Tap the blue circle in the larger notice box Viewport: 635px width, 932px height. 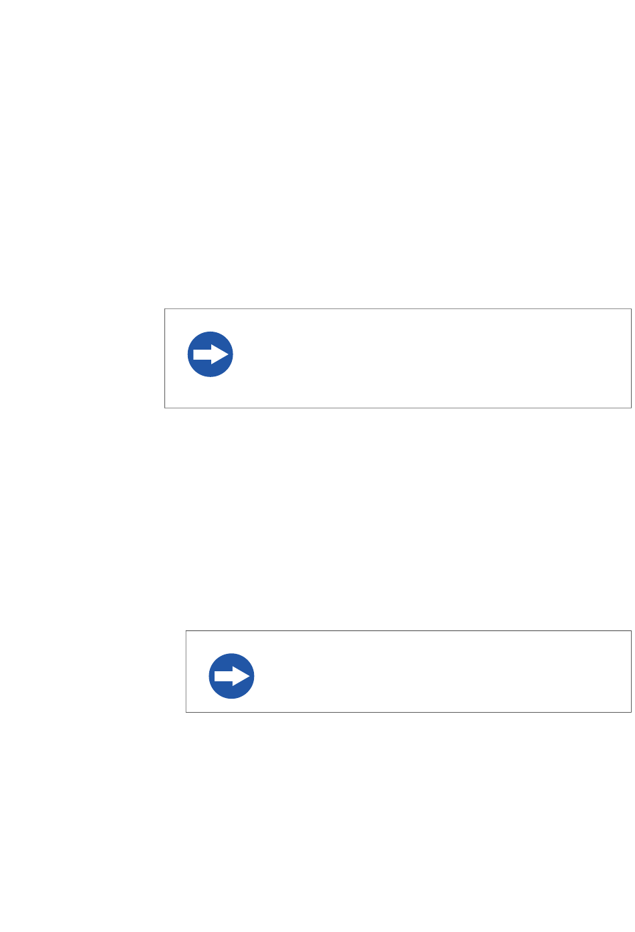pos(211,354)
